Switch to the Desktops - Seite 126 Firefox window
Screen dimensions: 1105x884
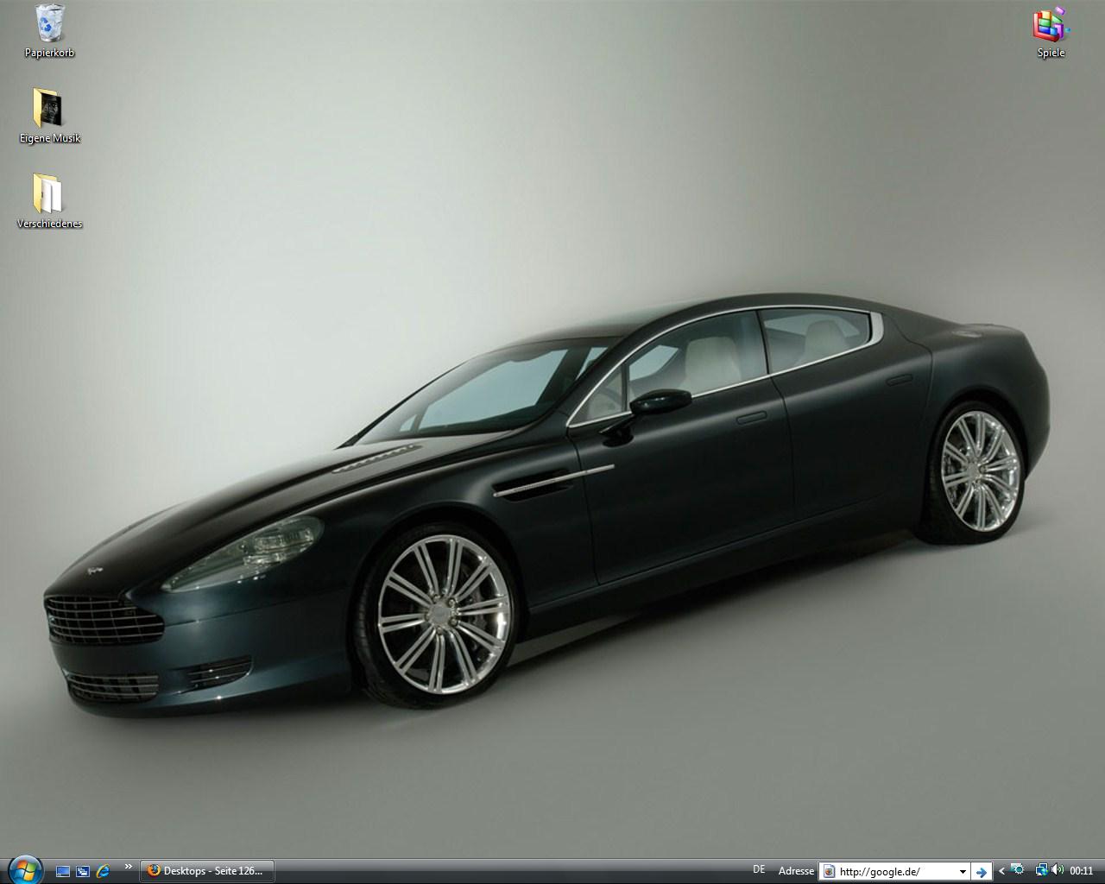point(206,871)
